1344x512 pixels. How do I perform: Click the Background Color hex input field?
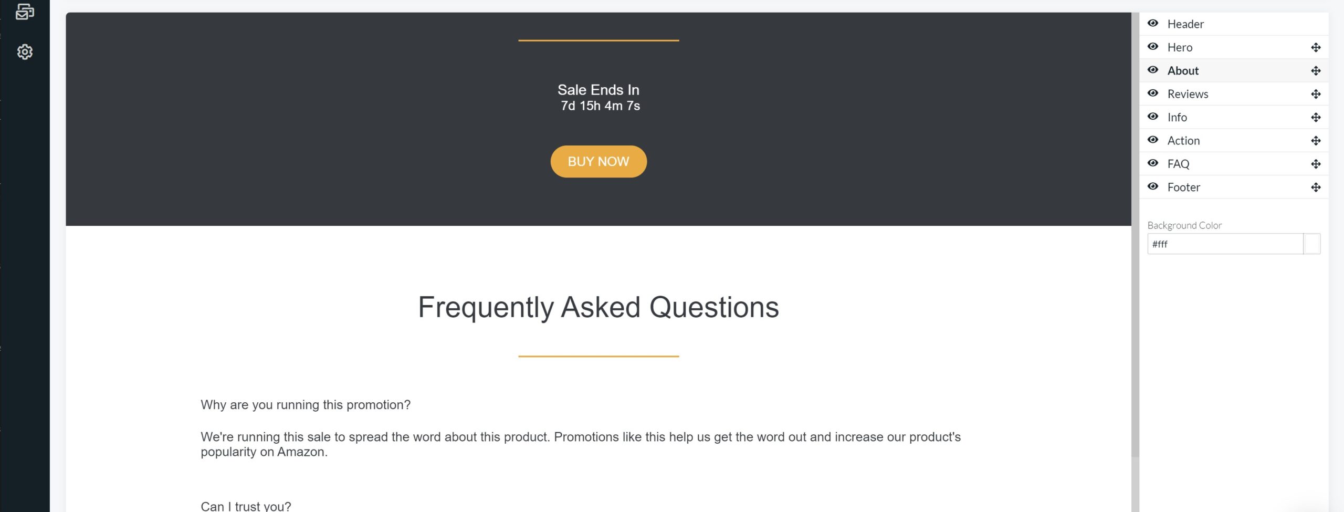point(1224,244)
